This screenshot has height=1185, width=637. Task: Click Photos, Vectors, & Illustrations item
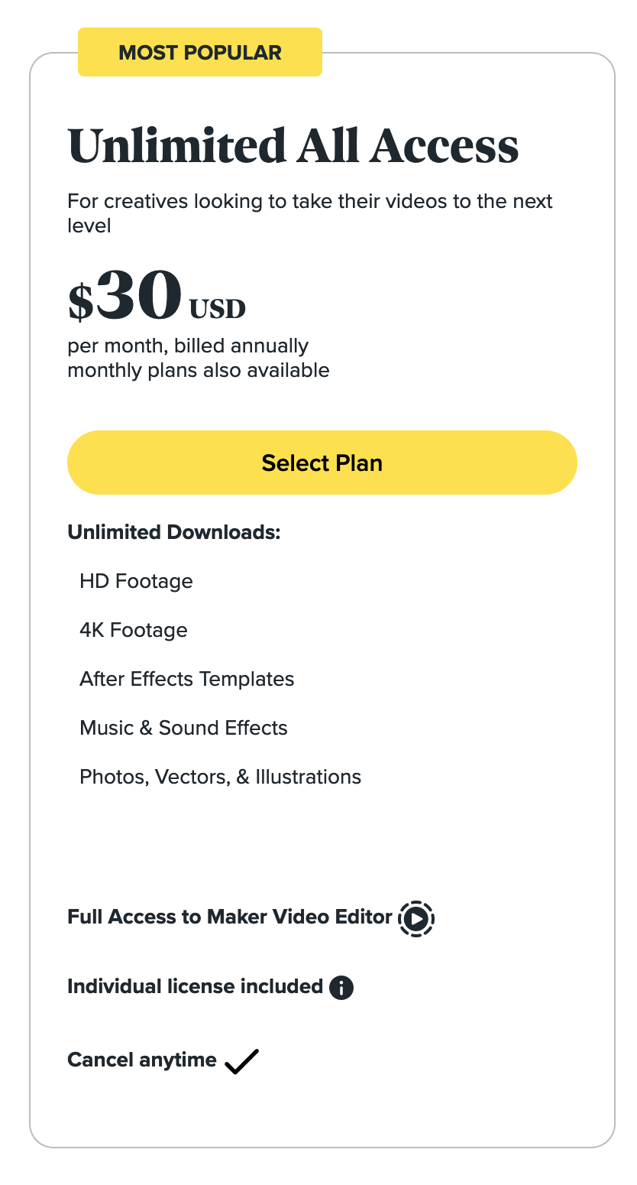coord(220,778)
